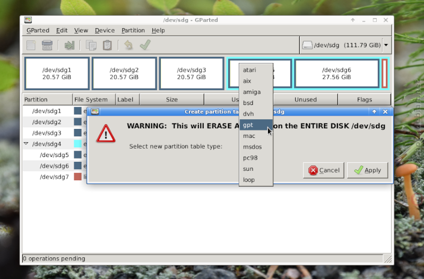Click the dialog icon in Create partition table title bar

94,111
